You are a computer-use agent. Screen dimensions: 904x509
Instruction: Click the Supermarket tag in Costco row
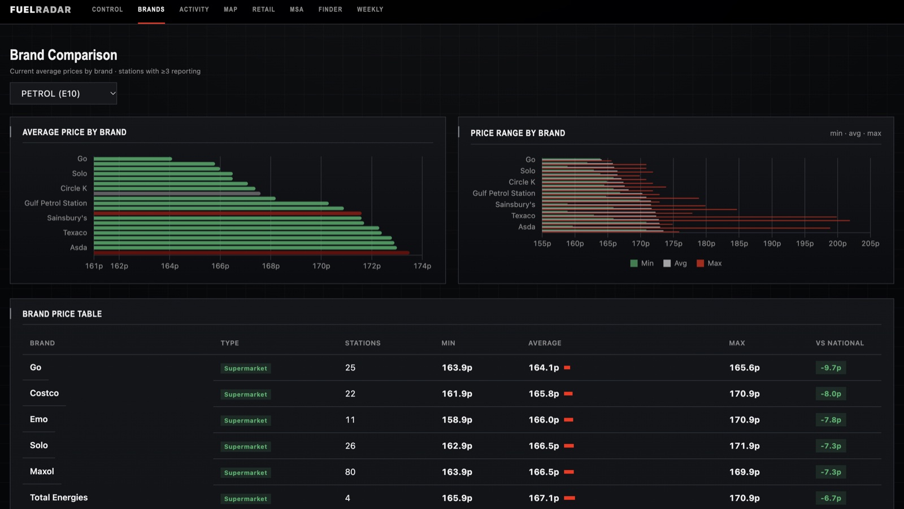pos(246,394)
